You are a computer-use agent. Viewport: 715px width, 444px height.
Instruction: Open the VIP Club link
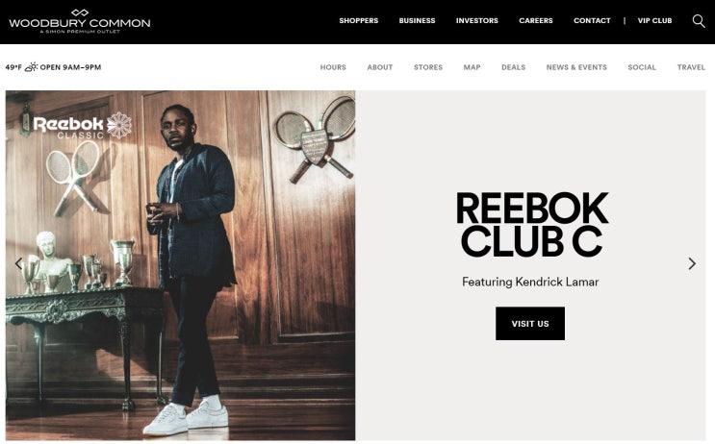click(x=654, y=20)
